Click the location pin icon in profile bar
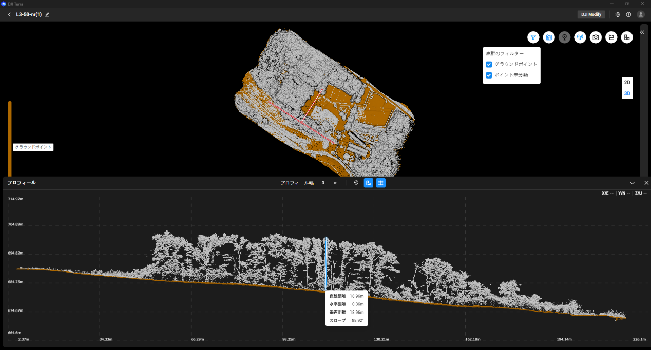Screen dimensions: 651x350 click(356, 183)
